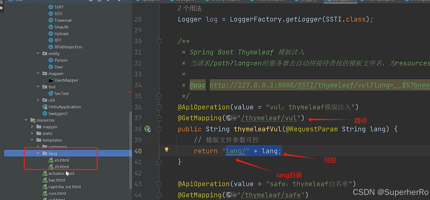Expand the static folder chevron
This screenshot has height=200, width=430.
coord(32,133)
